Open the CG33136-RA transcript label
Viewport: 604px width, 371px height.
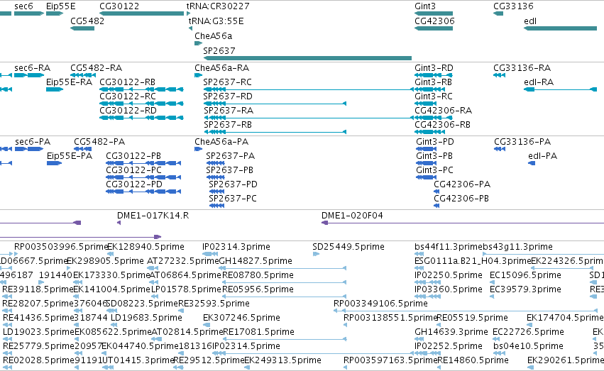(x=522, y=68)
